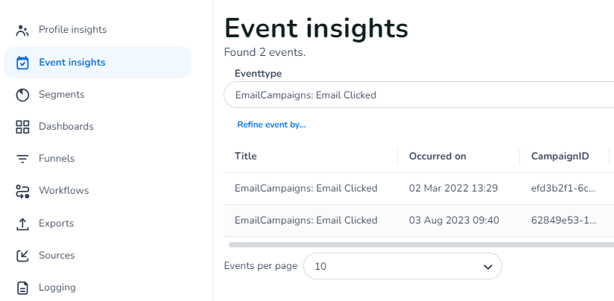Click the Logging document icon

tap(22, 288)
